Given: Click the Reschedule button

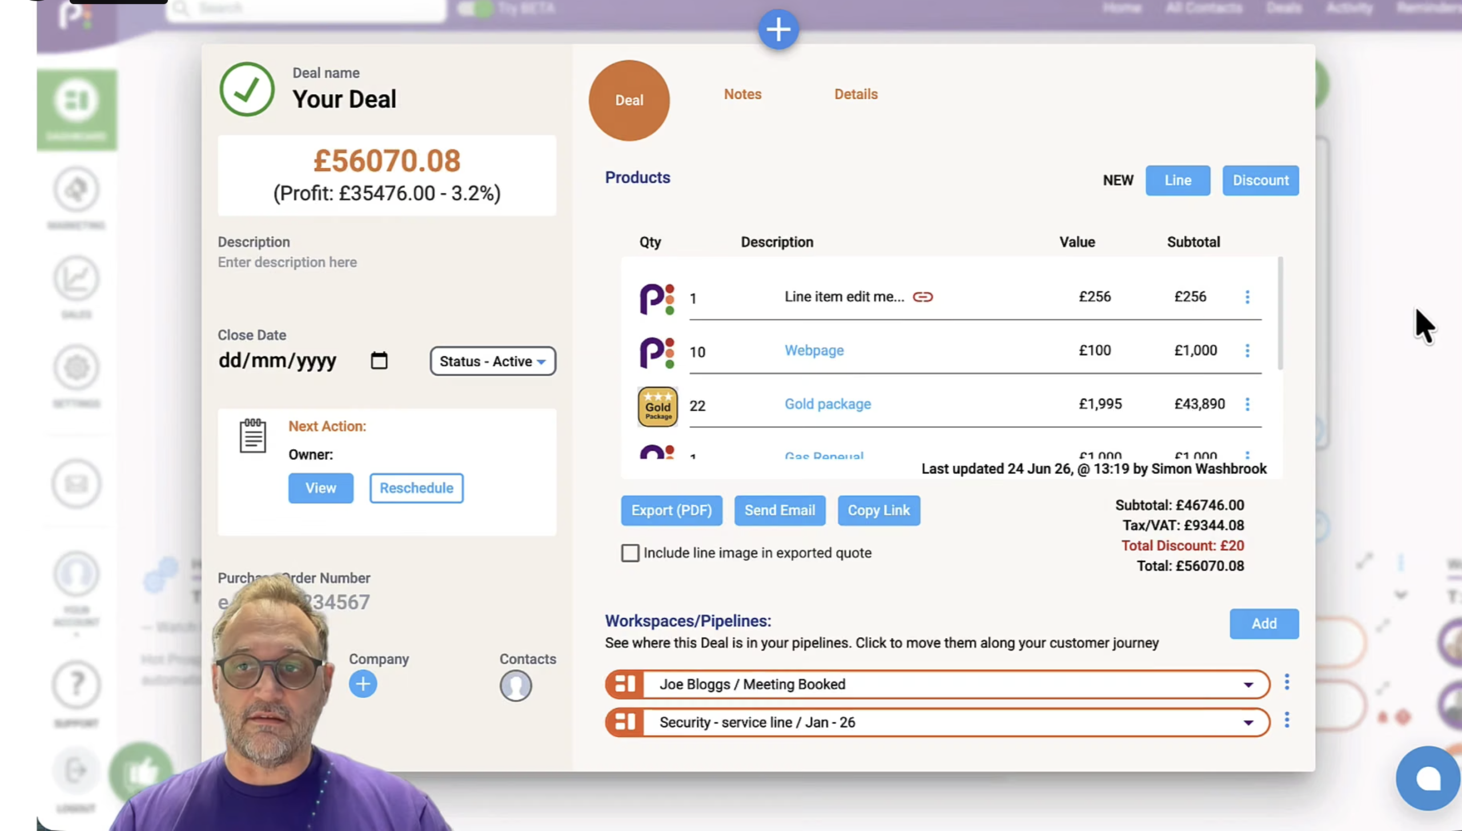Looking at the screenshot, I should 416,488.
